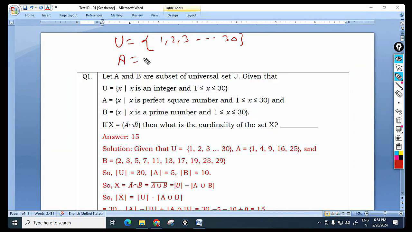The height and width of the screenshot is (232, 412).
Task: Open Task View on taskbar
Action: (113, 223)
